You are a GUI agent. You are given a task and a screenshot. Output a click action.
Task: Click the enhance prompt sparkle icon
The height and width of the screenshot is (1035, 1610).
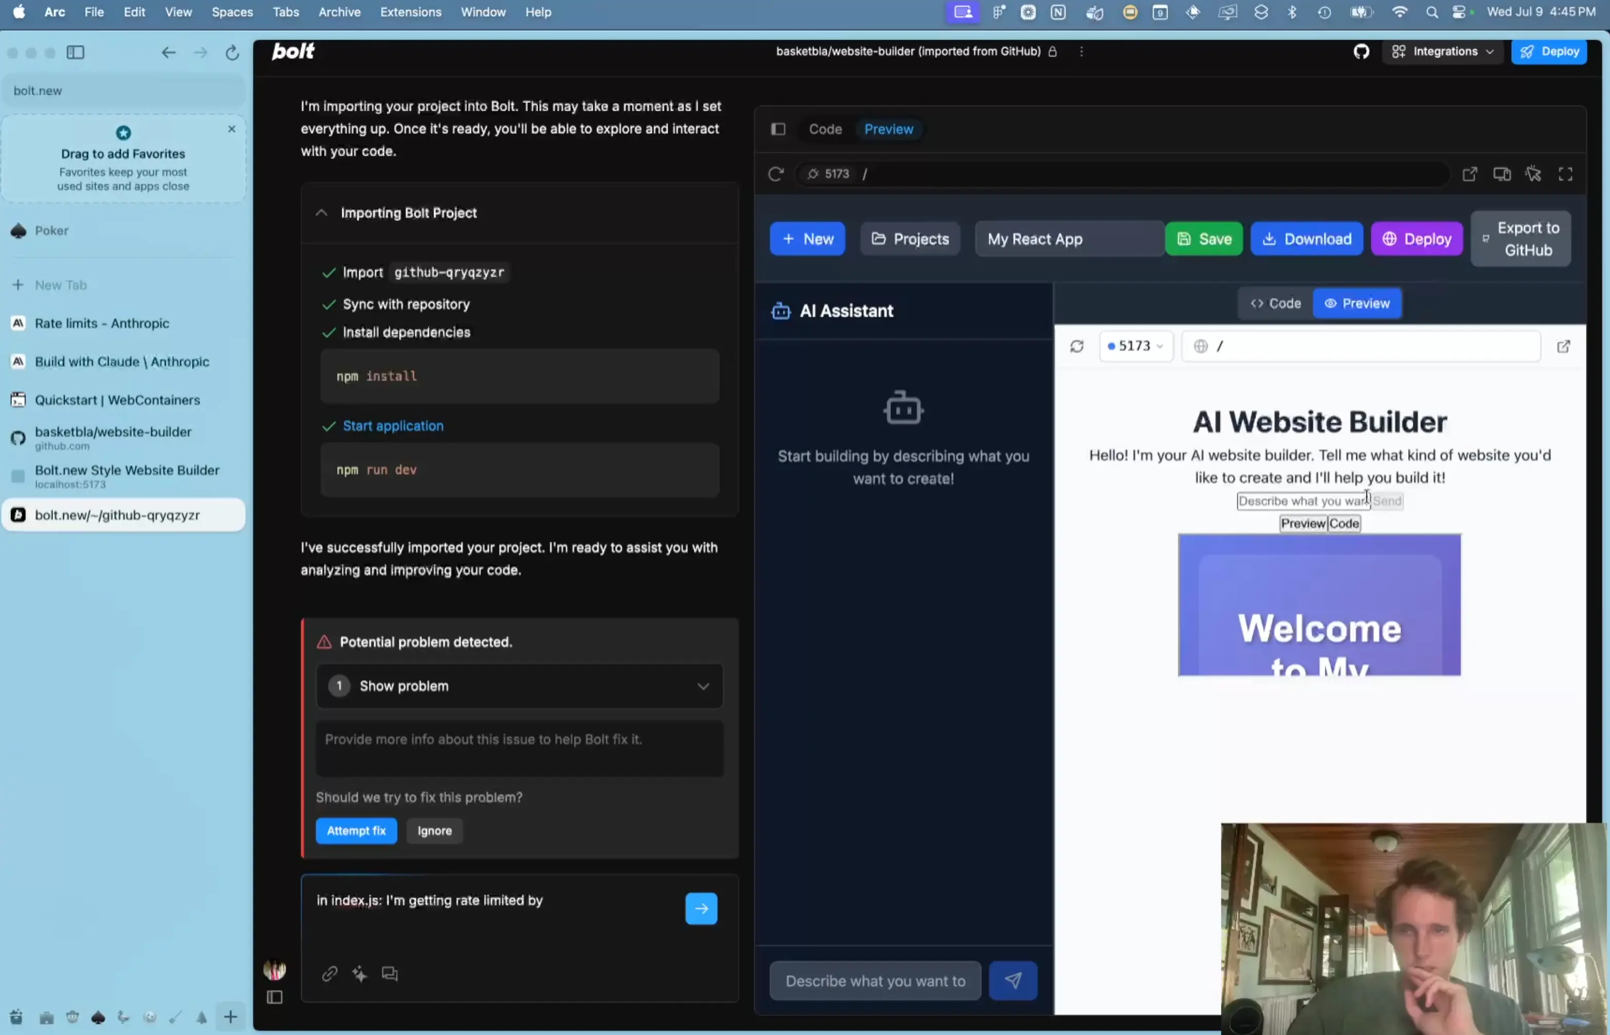[359, 973]
